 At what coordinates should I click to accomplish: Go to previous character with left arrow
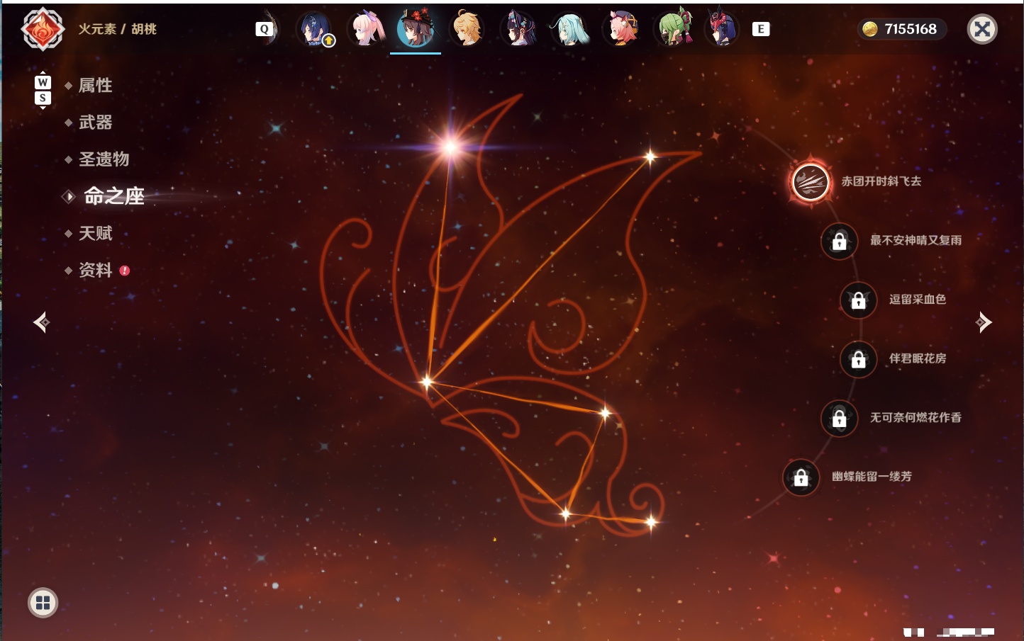click(41, 322)
